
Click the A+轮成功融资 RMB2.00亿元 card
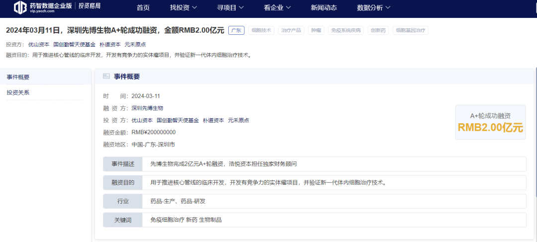pyautogui.click(x=490, y=122)
